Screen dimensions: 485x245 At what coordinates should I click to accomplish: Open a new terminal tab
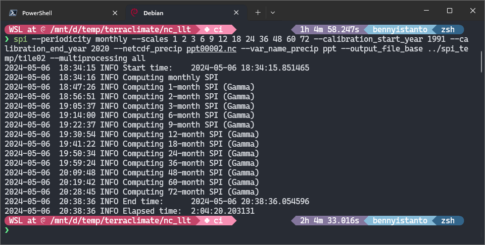pyautogui.click(x=258, y=13)
